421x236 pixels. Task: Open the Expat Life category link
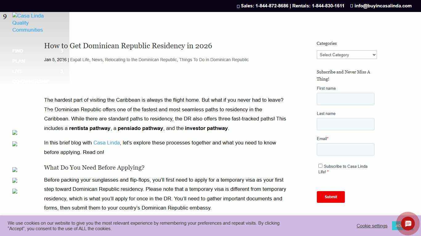(80, 60)
